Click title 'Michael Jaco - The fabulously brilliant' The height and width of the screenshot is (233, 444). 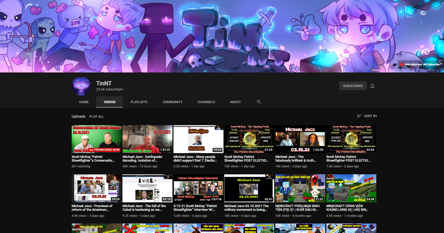(296, 159)
